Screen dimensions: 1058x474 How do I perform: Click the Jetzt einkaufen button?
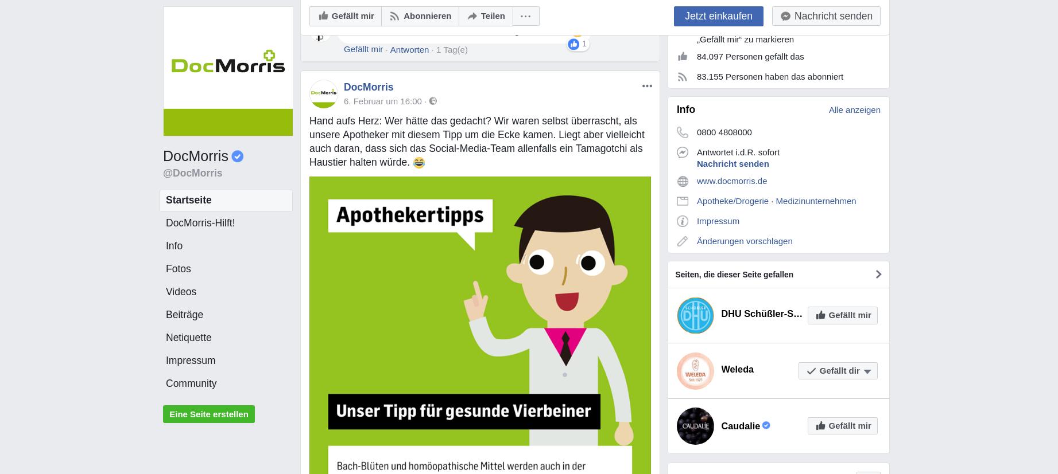pyautogui.click(x=719, y=16)
